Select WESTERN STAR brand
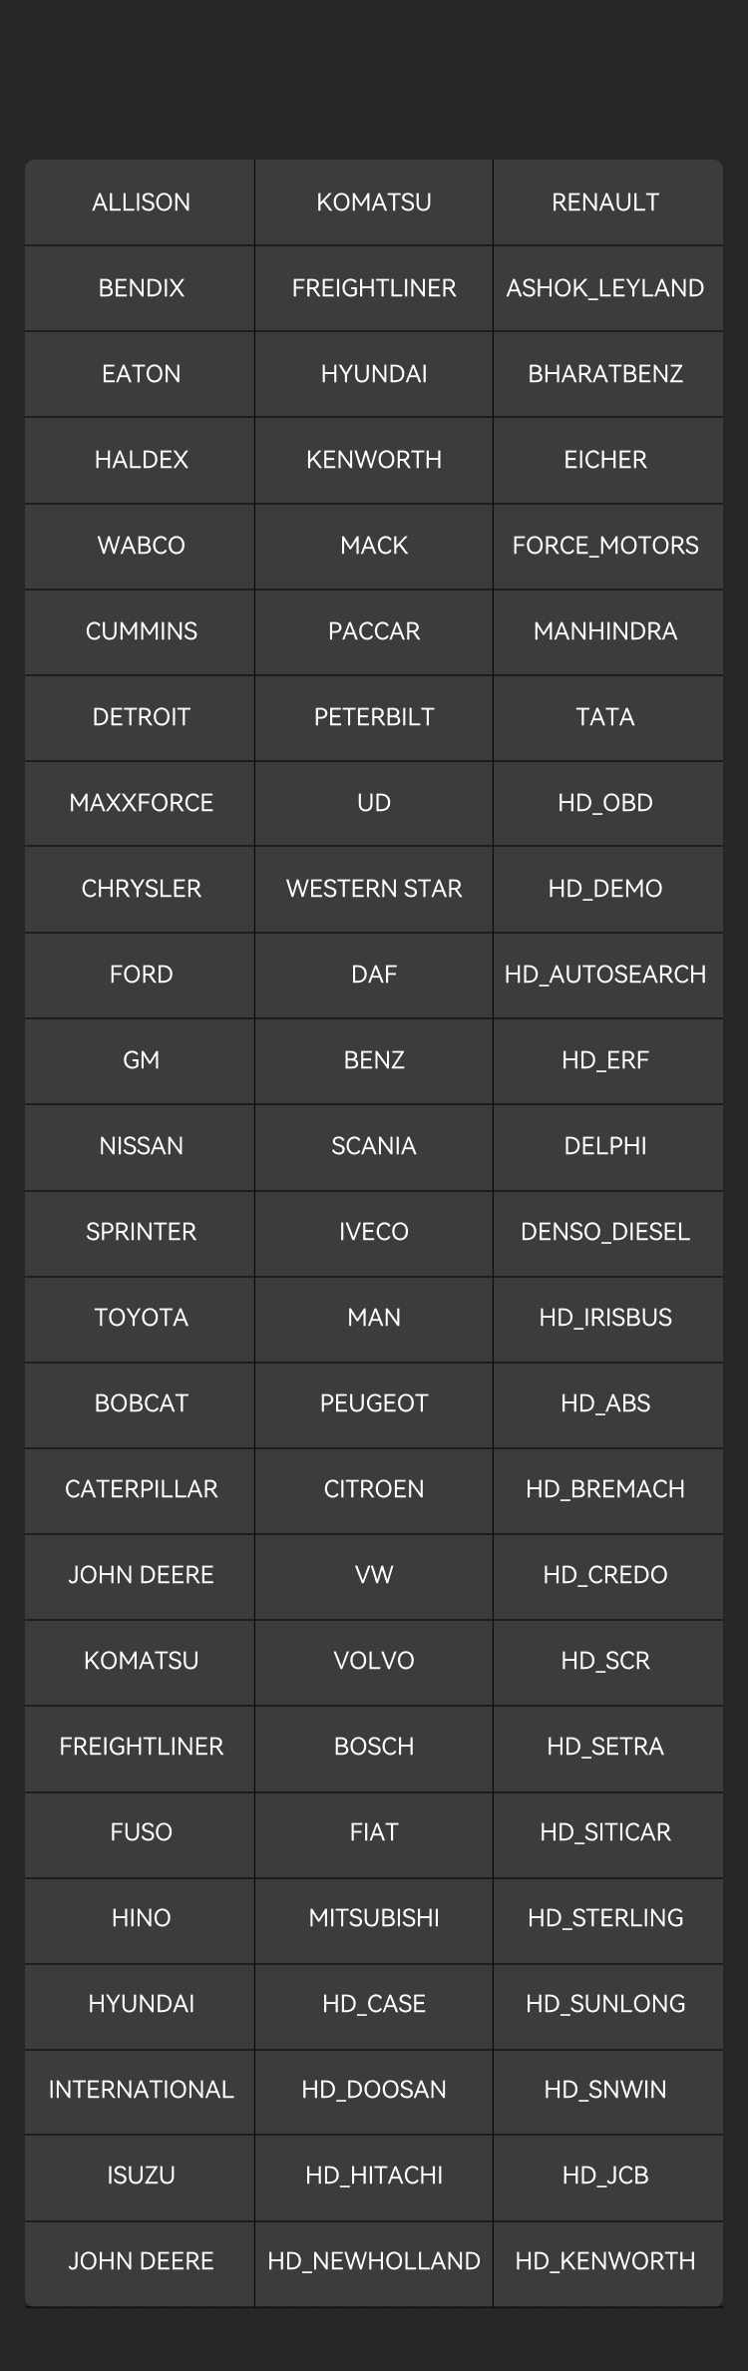The height and width of the screenshot is (2371, 748). tap(374, 889)
